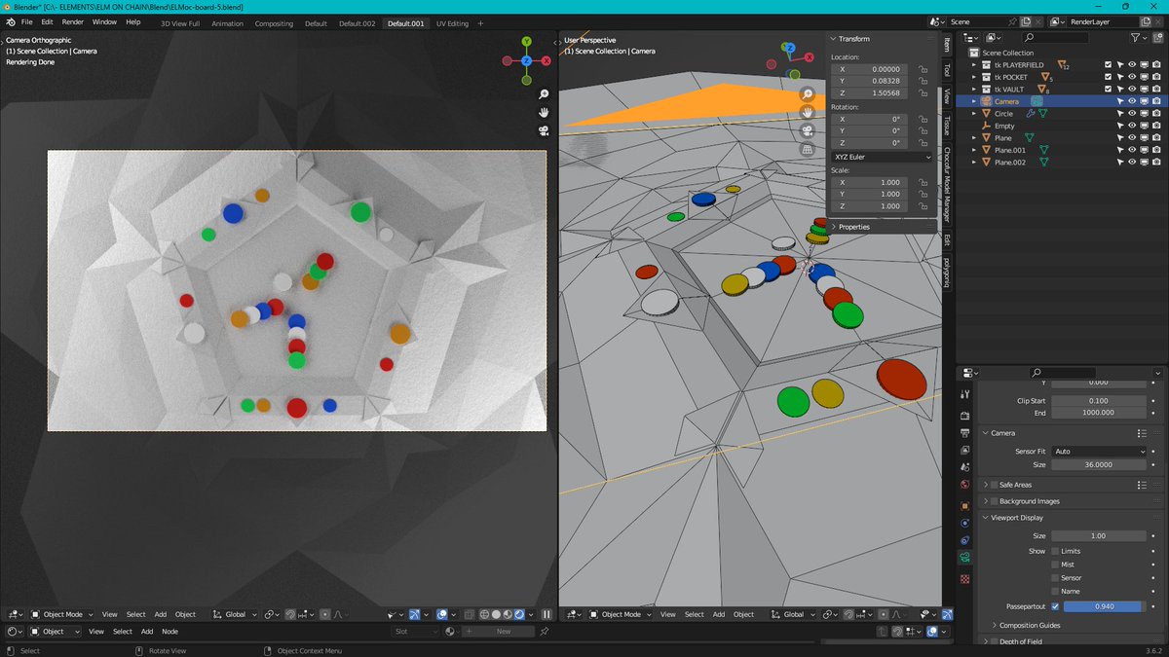Open the Physics properties tab icon
This screenshot has height=657, width=1169.
point(965,524)
